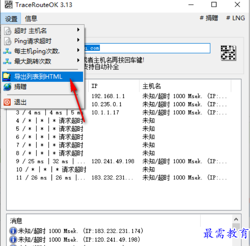Click the # LNG language link
This screenshot has width=252, height=246.
[x=236, y=18]
